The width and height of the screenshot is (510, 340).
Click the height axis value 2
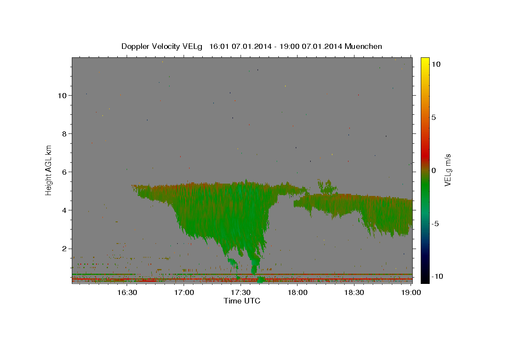(x=64, y=248)
